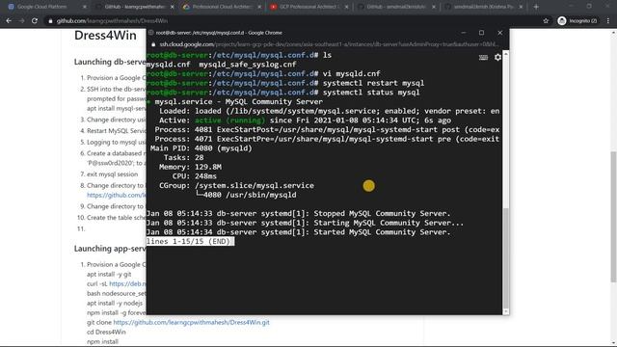617x347 pixels.
Task: Click the 'Tasks: 28' line
Action: tap(184, 158)
